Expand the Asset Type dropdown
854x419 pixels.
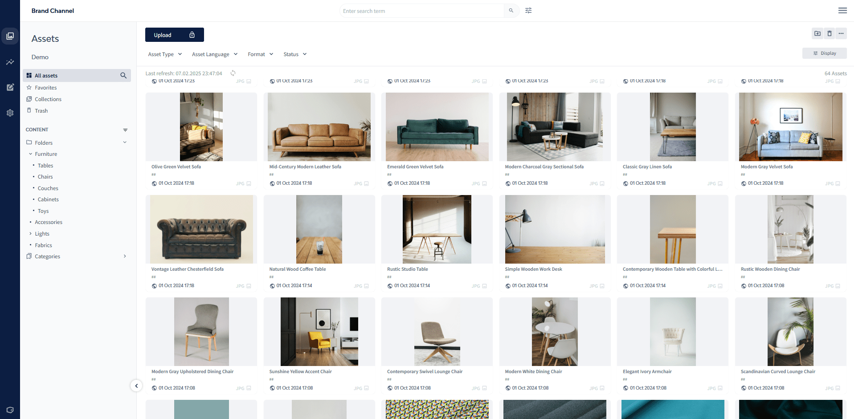coord(165,54)
